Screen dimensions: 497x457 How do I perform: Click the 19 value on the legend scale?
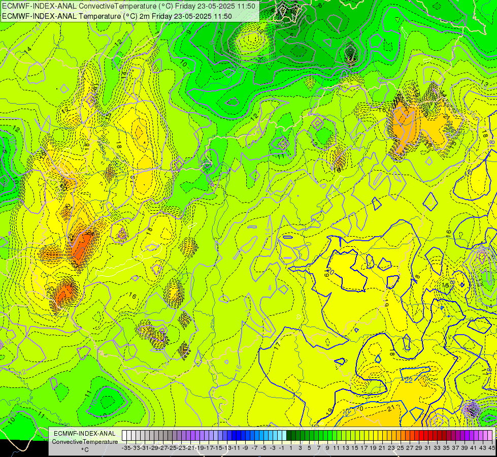pyautogui.click(x=373, y=448)
